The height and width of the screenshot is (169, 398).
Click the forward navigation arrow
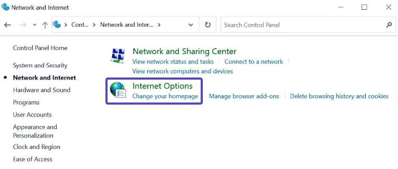[x=23, y=25]
